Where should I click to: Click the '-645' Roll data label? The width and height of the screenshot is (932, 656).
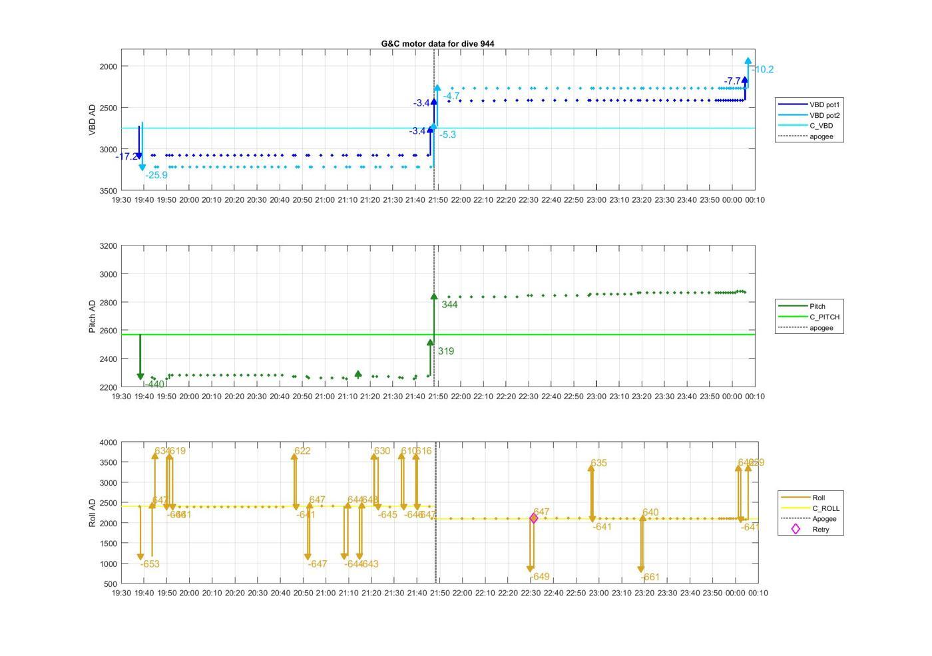(387, 515)
